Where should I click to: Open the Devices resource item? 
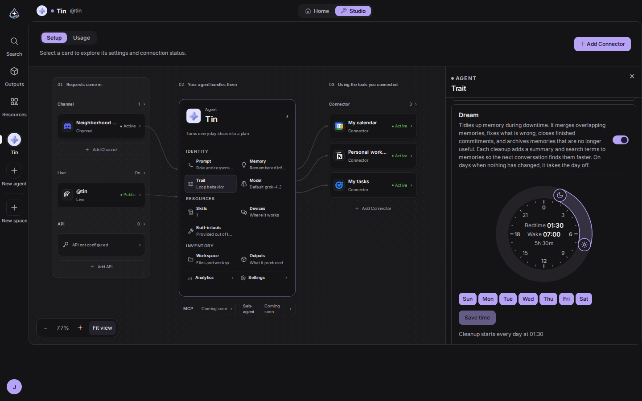(x=263, y=212)
